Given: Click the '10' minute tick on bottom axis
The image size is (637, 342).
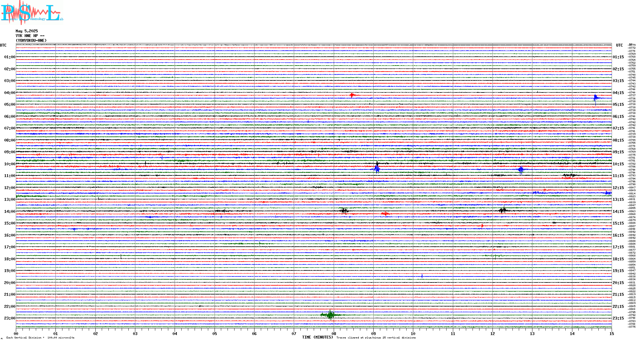Looking at the screenshot, I should coord(413,333).
